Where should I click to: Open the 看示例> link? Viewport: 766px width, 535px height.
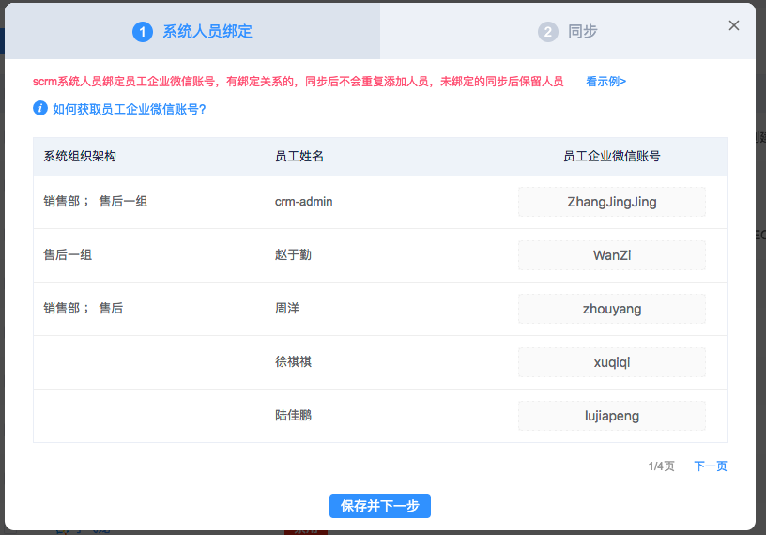click(x=605, y=81)
